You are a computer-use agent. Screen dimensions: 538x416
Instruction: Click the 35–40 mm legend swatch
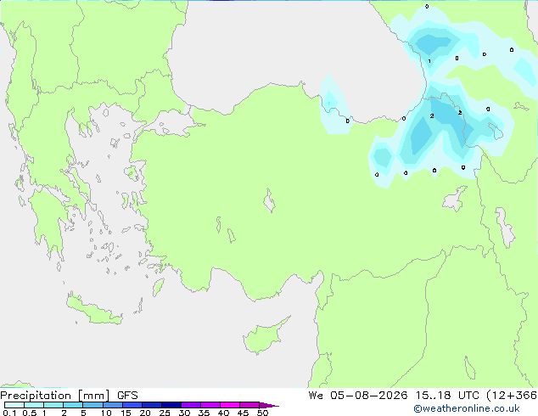[x=210, y=405]
